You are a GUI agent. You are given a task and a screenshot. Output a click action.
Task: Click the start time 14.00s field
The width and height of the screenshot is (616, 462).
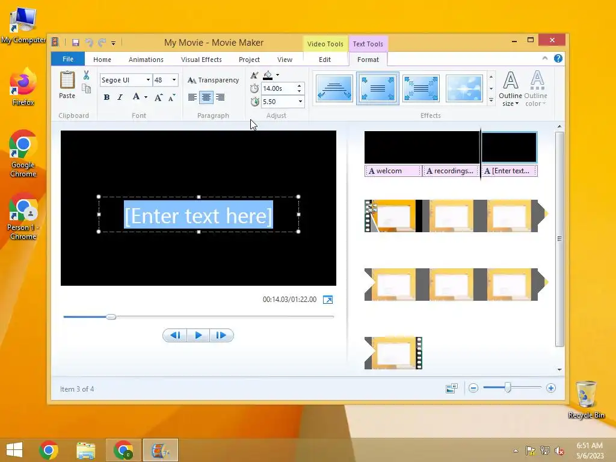click(278, 88)
